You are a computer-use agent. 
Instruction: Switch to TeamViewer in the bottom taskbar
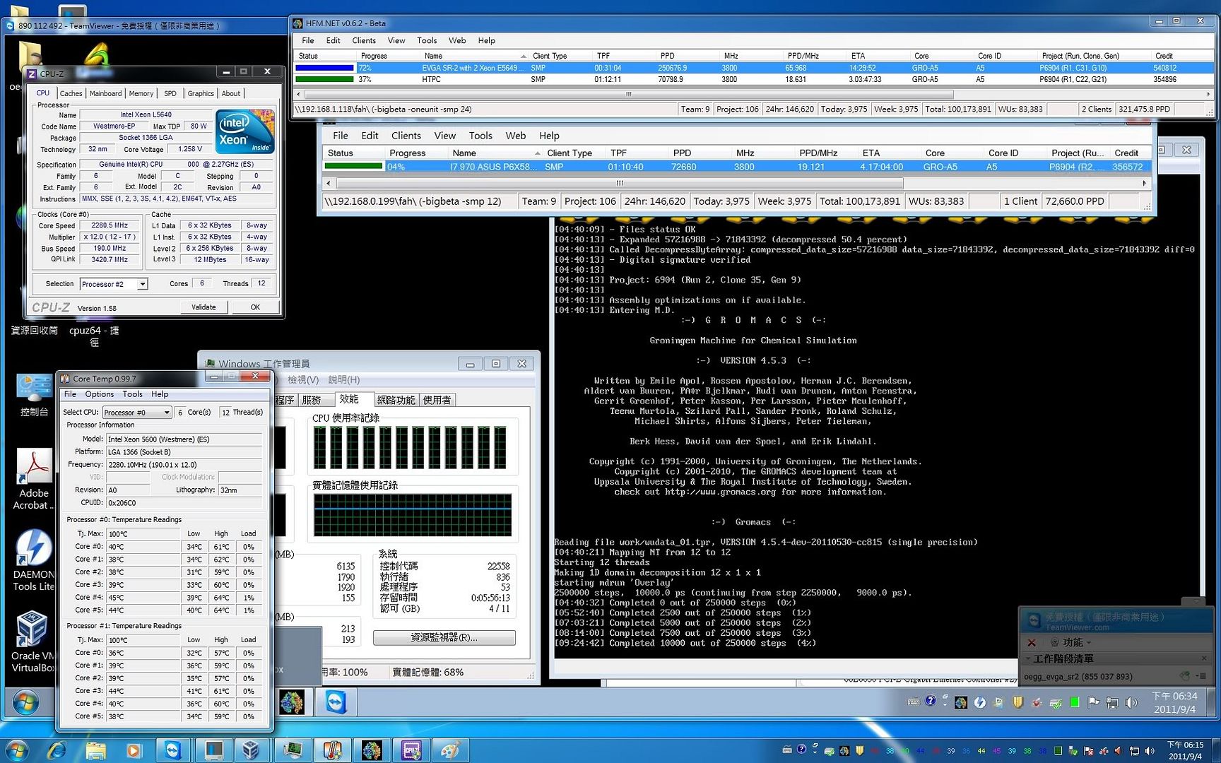point(173,750)
